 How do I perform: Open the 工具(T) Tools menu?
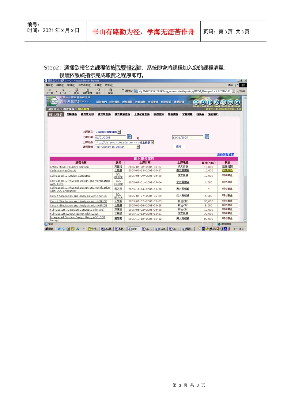click(98, 85)
